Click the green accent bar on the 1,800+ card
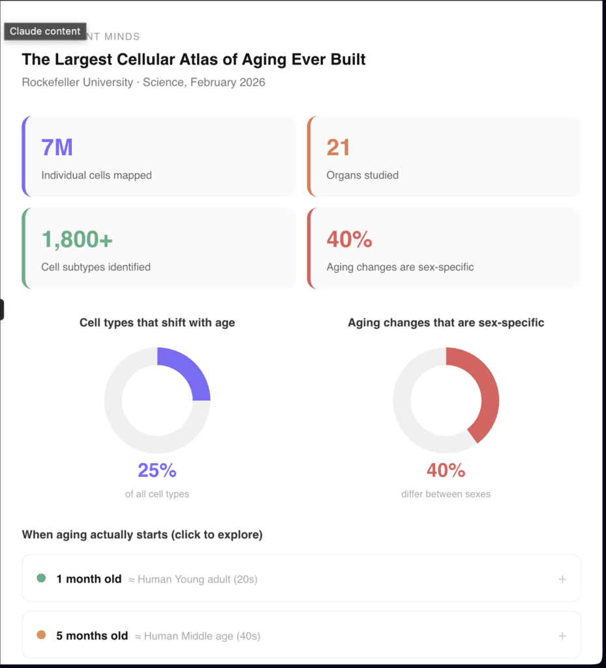606x668 pixels. (24, 248)
